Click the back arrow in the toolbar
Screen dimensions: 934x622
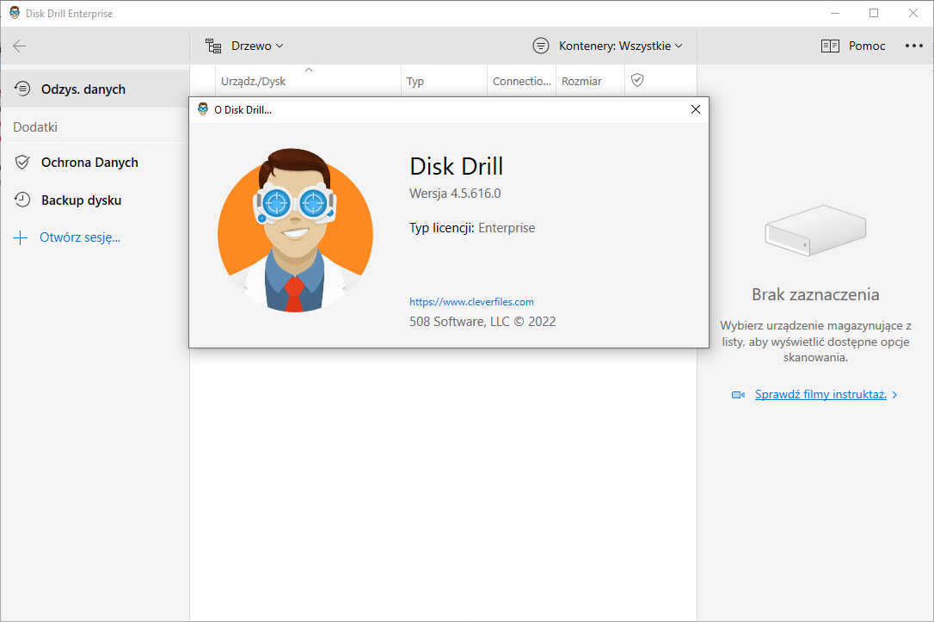pyautogui.click(x=20, y=46)
